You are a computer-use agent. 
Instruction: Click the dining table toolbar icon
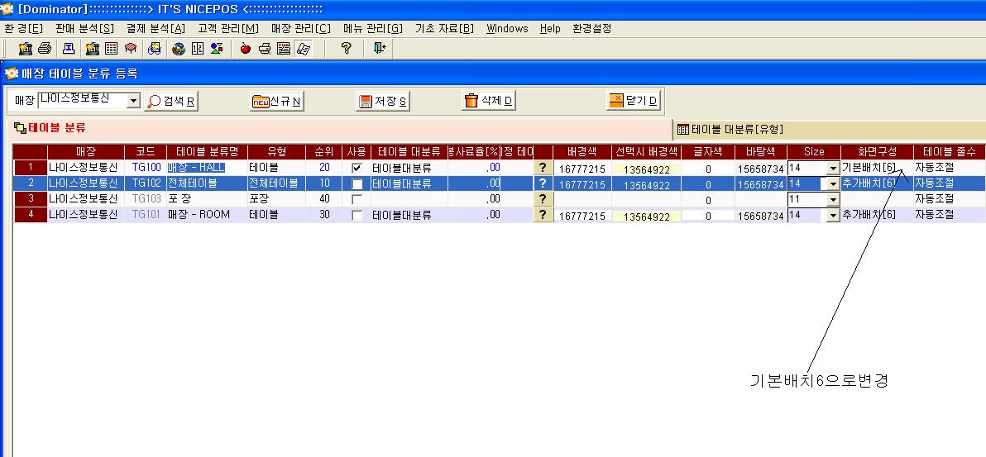coord(130,49)
